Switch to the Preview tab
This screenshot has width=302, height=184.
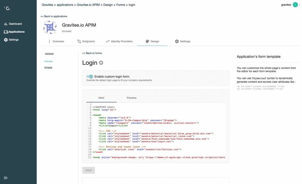coord(132,98)
